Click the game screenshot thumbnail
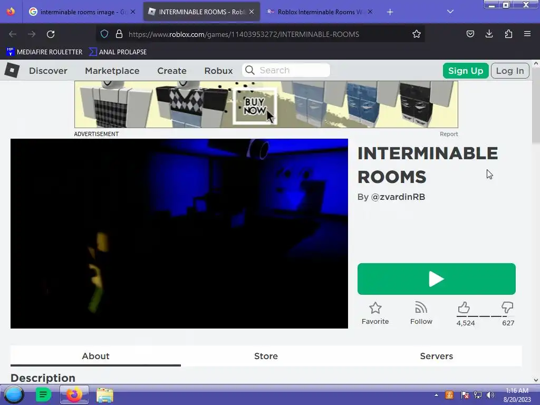This screenshot has height=405, width=540. tap(179, 234)
